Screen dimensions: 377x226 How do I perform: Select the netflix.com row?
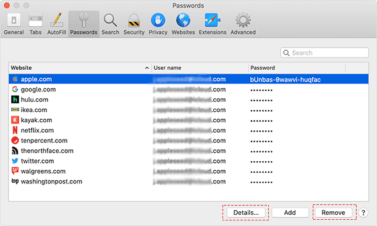point(188,130)
